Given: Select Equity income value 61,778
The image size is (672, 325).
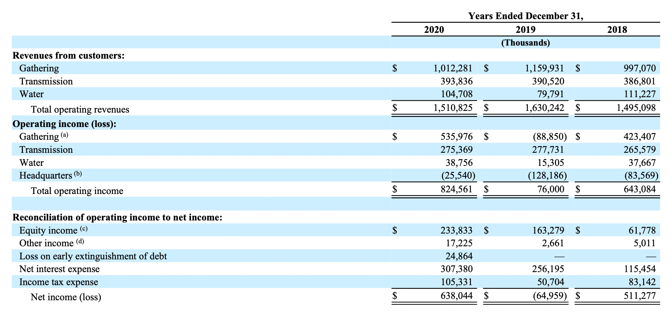Looking at the screenshot, I should pos(642,231).
